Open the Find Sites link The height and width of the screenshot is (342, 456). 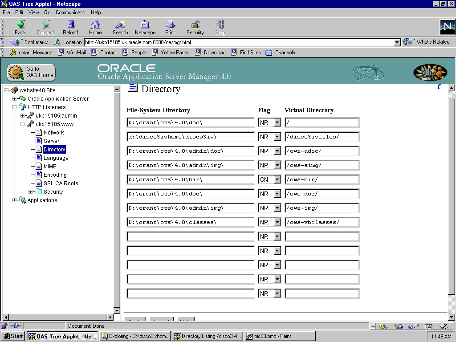coord(246,53)
